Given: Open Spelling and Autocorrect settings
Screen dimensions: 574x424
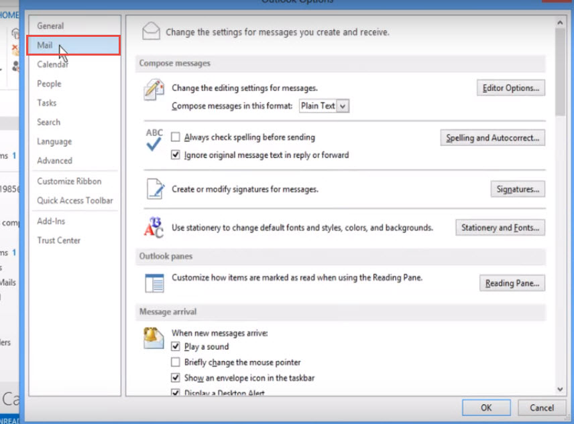Looking at the screenshot, I should [x=492, y=138].
